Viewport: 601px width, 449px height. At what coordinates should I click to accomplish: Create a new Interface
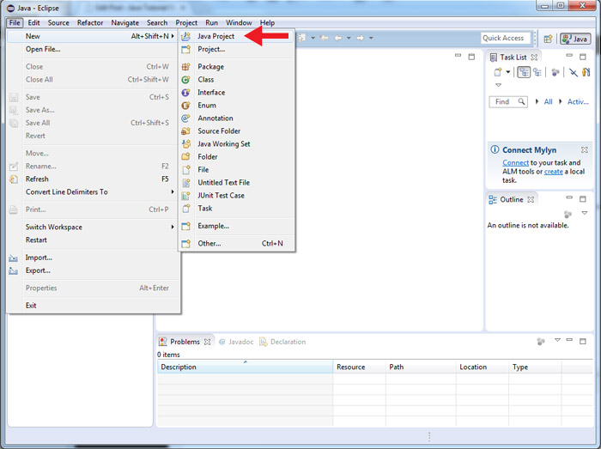tap(236, 93)
